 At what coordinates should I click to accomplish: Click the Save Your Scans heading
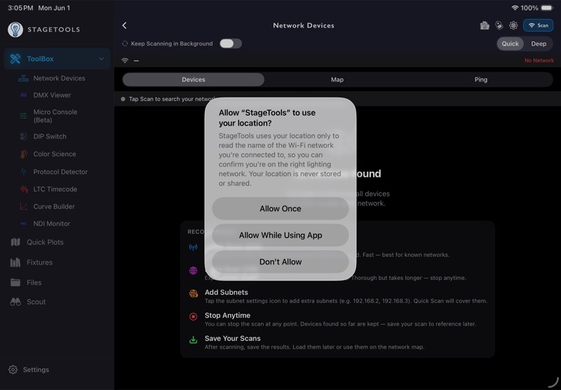(233, 338)
